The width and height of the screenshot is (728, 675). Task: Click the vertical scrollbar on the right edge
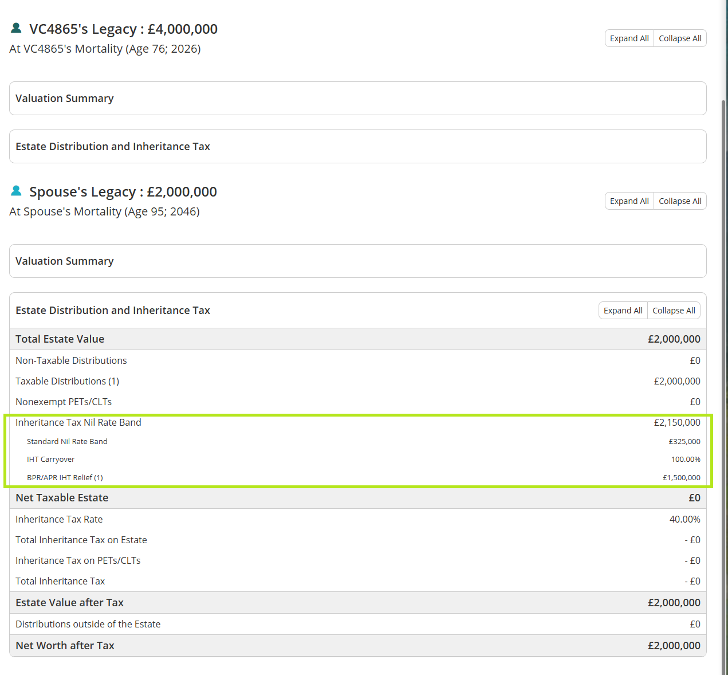click(724, 344)
